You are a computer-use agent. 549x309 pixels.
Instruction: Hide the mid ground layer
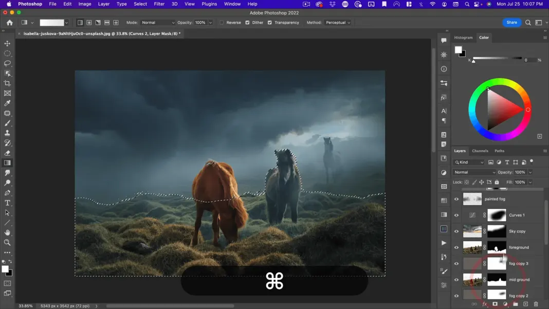tap(456, 280)
